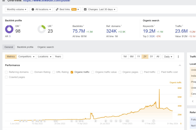Open the Competitors dropdown

[x=26, y=57]
